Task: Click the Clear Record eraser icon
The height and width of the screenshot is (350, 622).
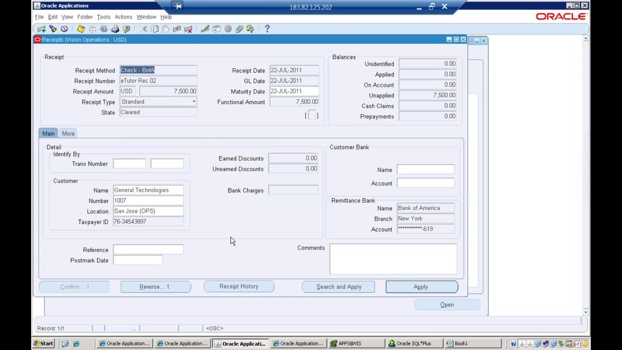Action: click(177, 29)
